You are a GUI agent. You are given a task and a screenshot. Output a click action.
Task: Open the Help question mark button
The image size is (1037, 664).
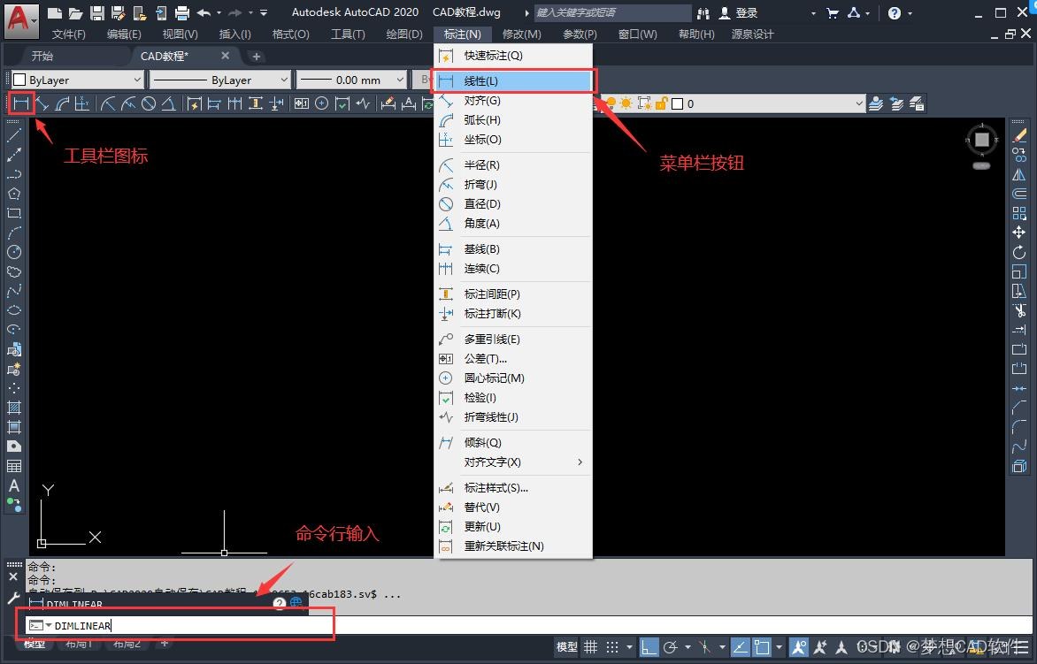pyautogui.click(x=895, y=13)
